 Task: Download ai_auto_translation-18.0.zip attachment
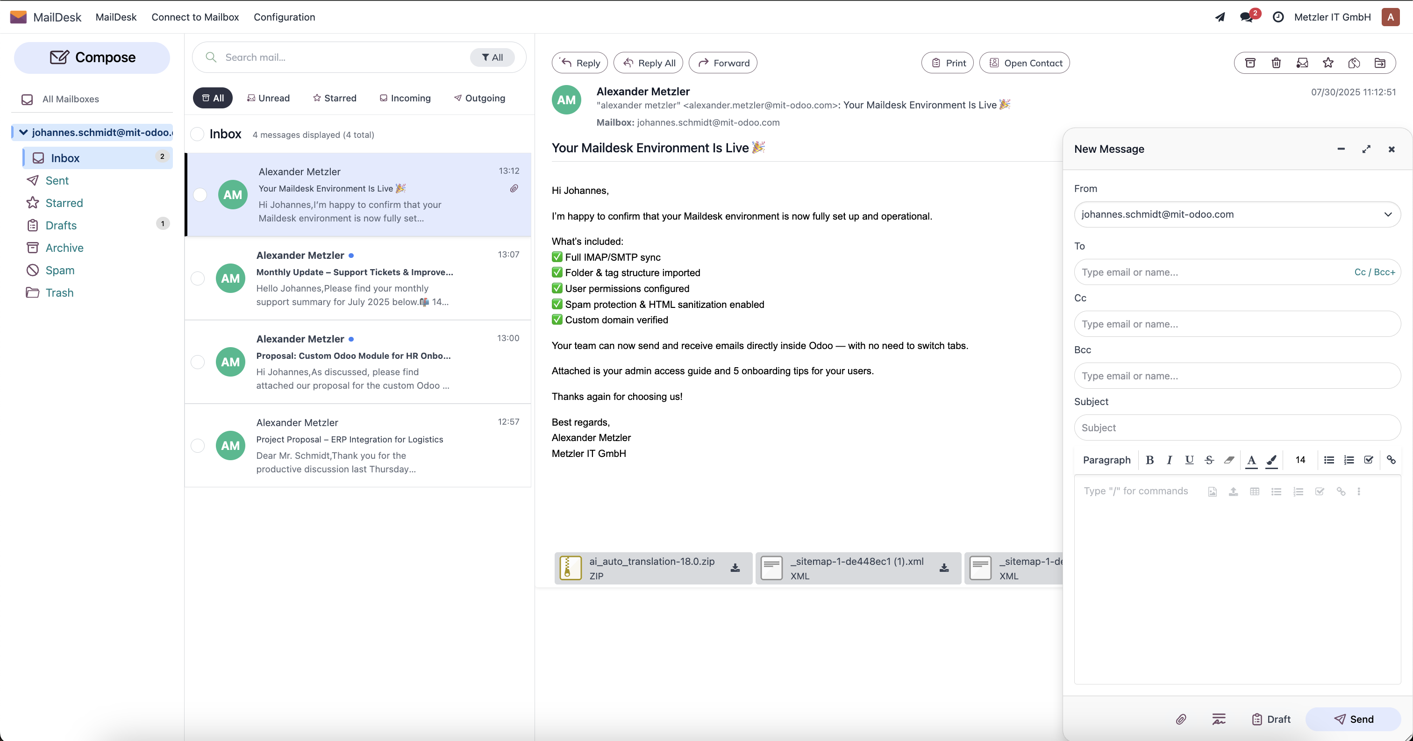click(735, 568)
